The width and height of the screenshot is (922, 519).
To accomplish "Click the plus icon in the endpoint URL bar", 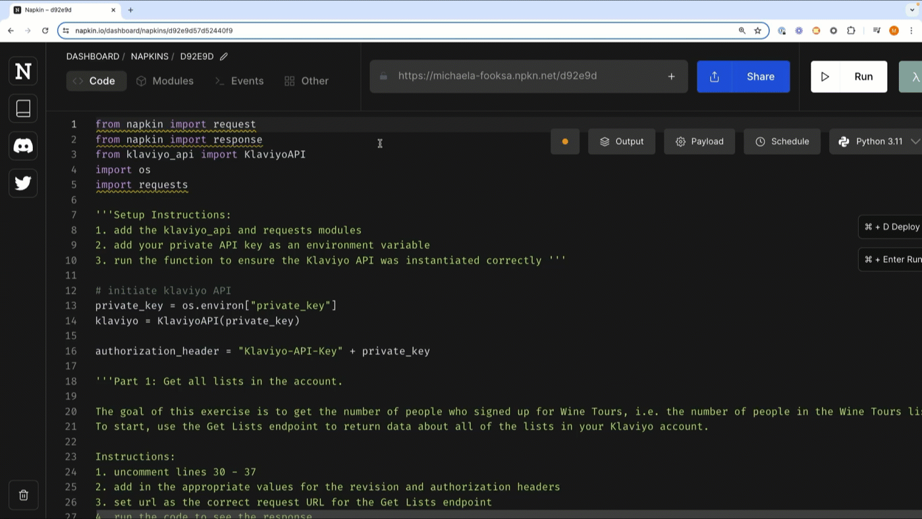I will point(671,76).
